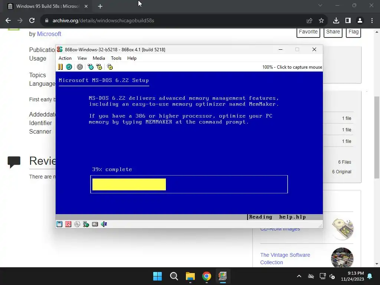Click the Flag button
This screenshot has height=285, width=380.
coord(353,32)
